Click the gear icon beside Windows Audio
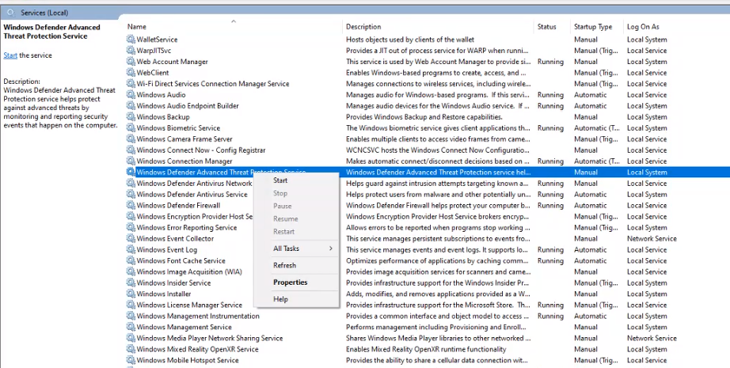 click(x=131, y=95)
